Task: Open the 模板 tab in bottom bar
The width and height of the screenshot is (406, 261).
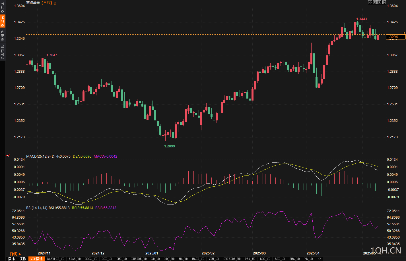Action: (23, 259)
